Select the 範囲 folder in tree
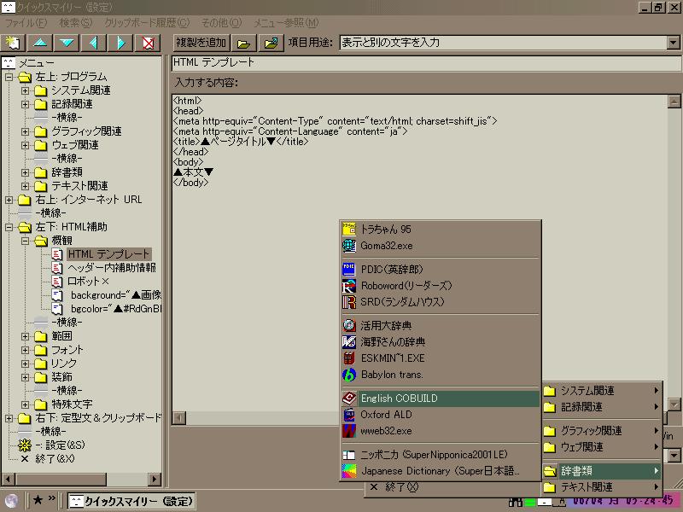 click(x=61, y=336)
